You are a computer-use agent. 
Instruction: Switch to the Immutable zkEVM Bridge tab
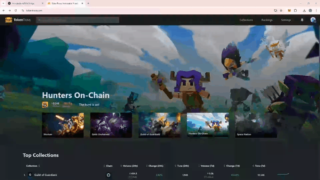click(25, 3)
